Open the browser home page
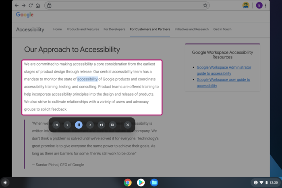 [38, 6]
